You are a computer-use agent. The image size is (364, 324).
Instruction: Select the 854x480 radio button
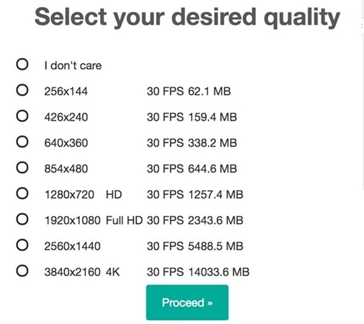point(22,168)
